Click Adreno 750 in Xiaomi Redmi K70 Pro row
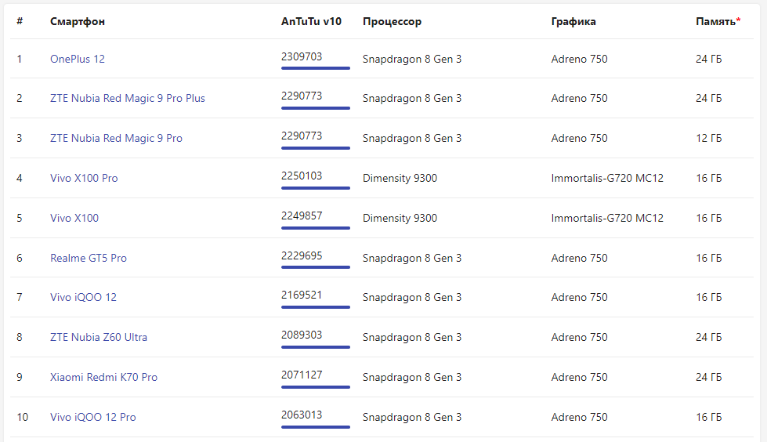The image size is (767, 442). pos(579,377)
